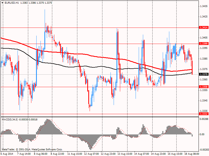Click the 13 Aug 15:00 time label
209x156 pixels.
pyautogui.click(x=125, y=154)
